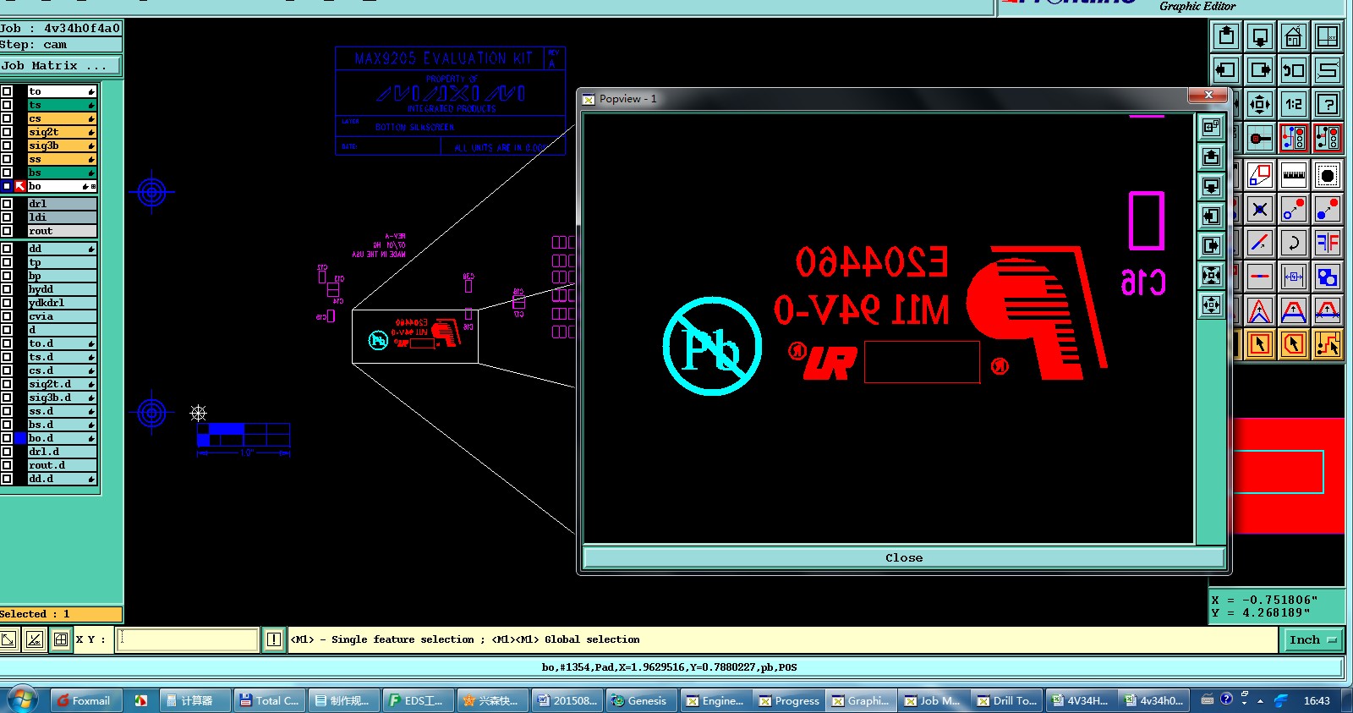Screen dimensions: 1353x713
Task: Toggle checkbox for layer cs
Action: coord(7,118)
